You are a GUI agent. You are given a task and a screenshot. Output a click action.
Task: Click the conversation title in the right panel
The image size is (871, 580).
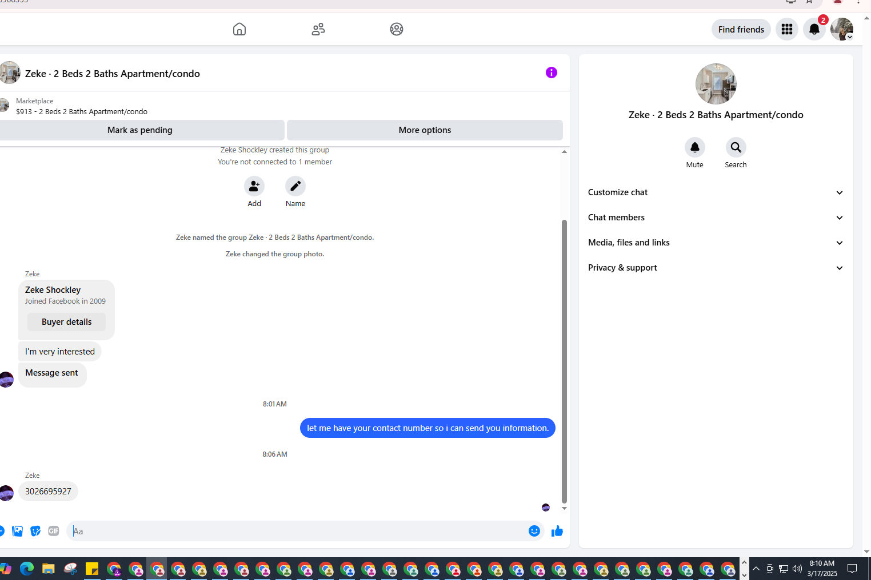coord(716,115)
